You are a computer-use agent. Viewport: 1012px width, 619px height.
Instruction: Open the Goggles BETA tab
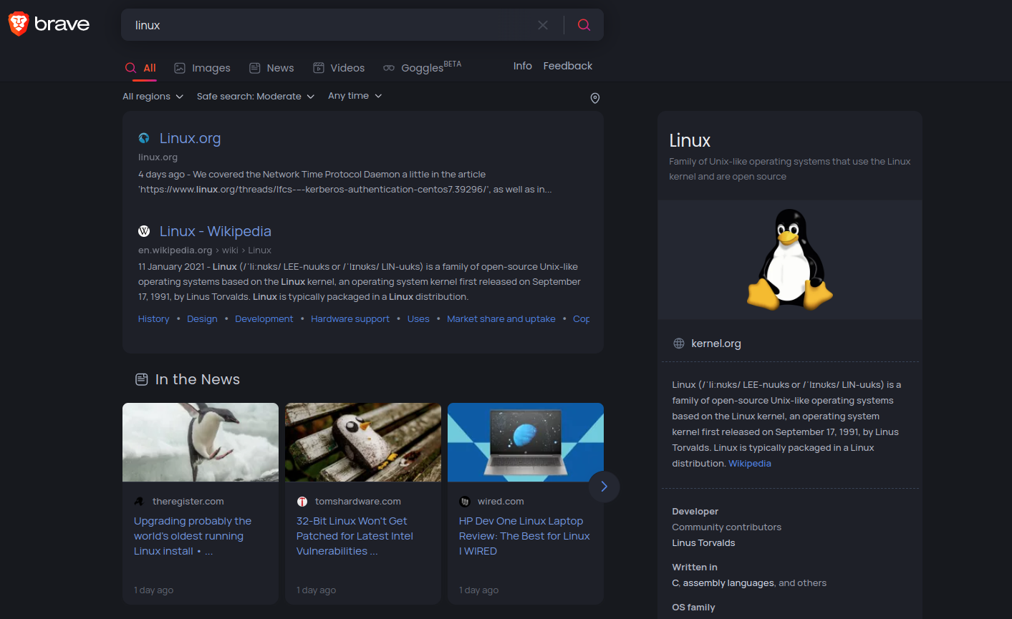(422, 67)
